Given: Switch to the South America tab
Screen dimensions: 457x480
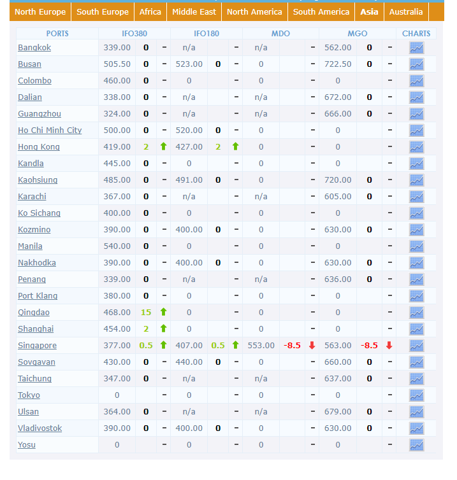Looking at the screenshot, I should click(x=321, y=12).
